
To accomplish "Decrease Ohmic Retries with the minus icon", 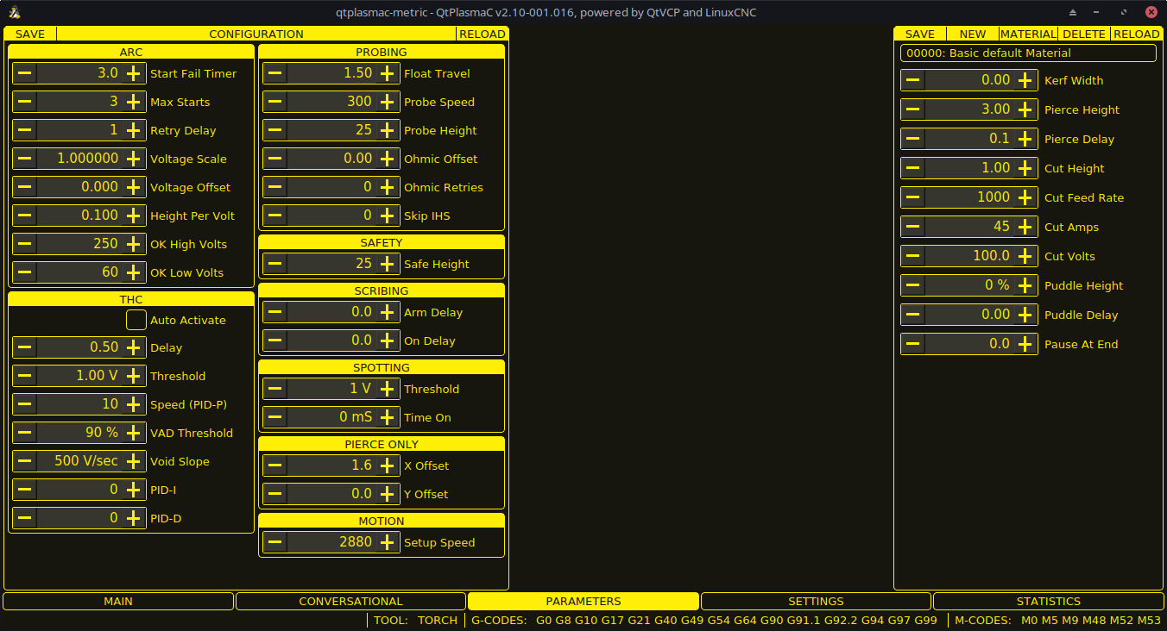I will click(274, 187).
